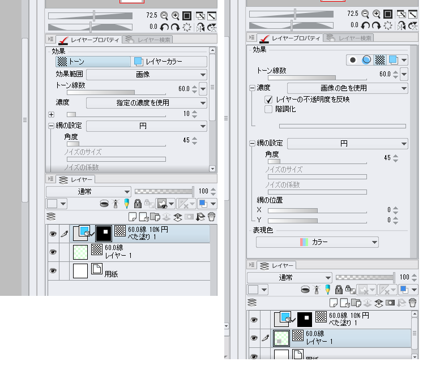Increase layer opacity 100 in right screenshot
Image resolution: width=427 pixels, height=366 pixels.
[414, 275]
